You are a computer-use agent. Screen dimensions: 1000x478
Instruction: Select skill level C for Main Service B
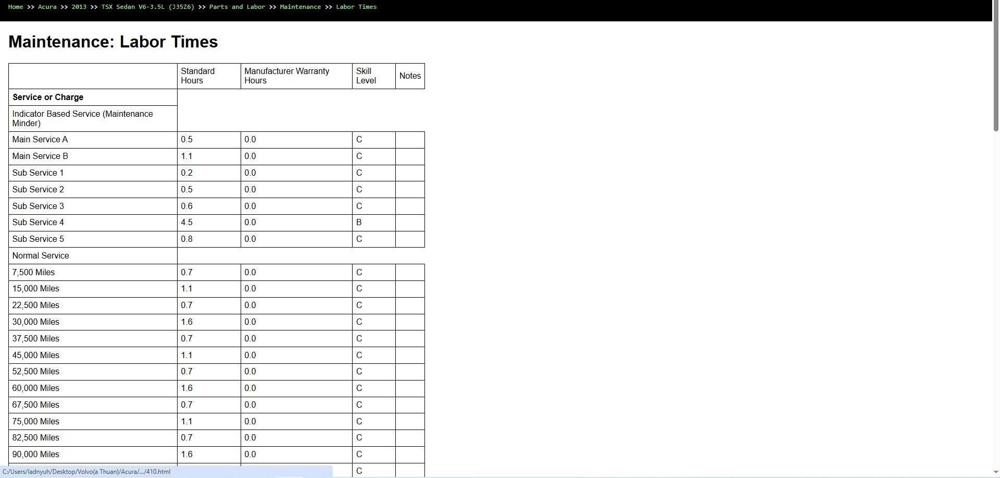359,156
